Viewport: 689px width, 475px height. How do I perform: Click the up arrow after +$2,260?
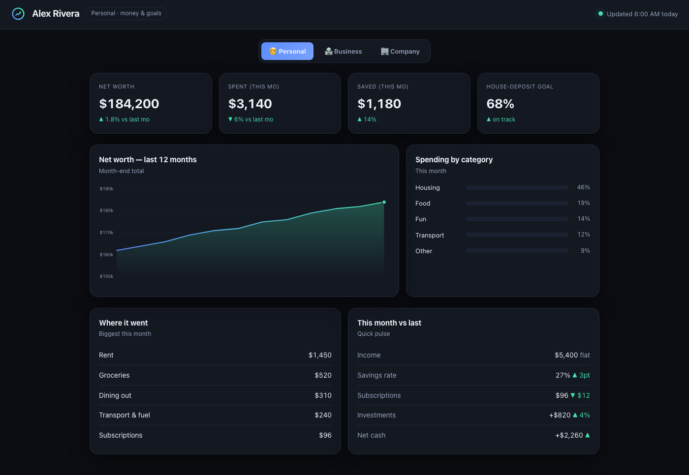point(588,435)
